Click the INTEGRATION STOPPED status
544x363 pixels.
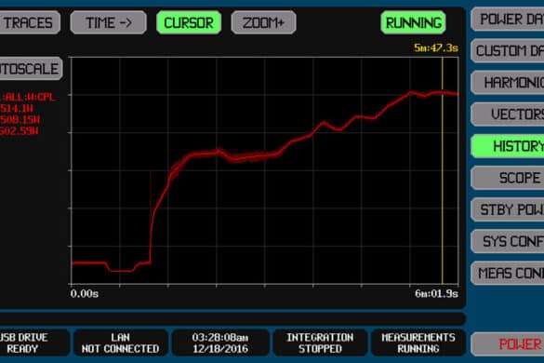click(x=320, y=343)
